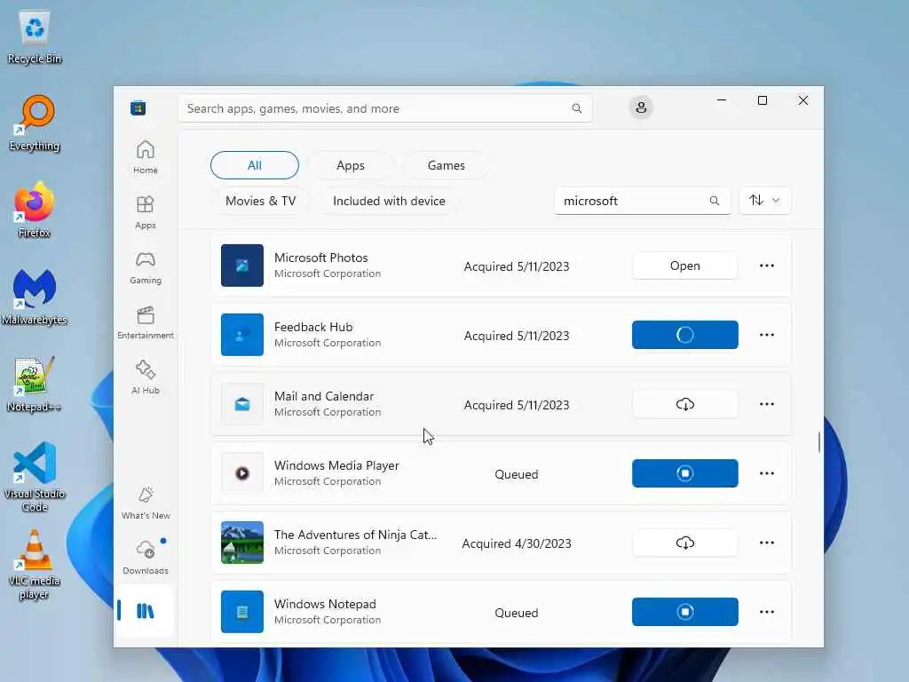Open more options for Windows Media Player
This screenshot has width=909, height=682.
point(766,473)
